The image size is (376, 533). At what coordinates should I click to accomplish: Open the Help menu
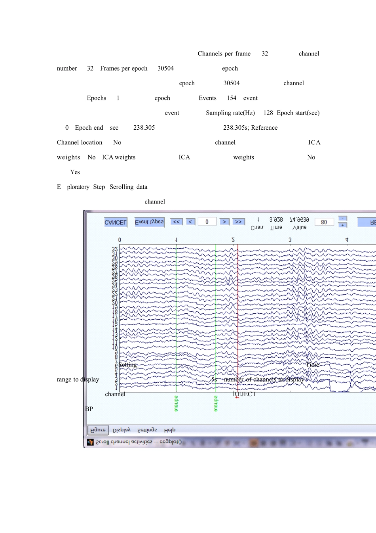click(170, 430)
